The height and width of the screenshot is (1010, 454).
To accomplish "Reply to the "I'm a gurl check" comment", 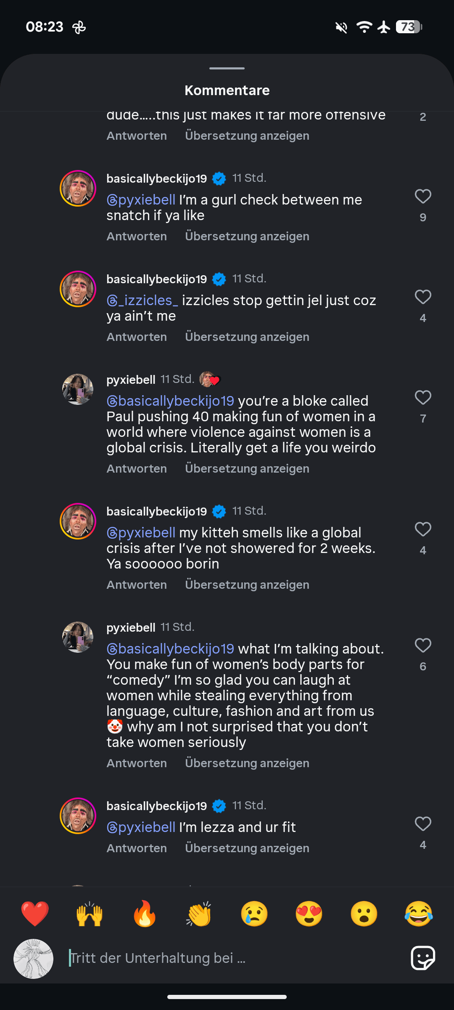I will point(137,237).
